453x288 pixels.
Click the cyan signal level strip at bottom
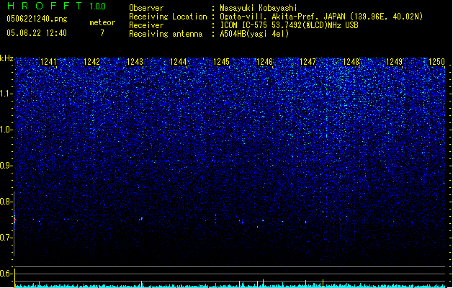pos(230,286)
